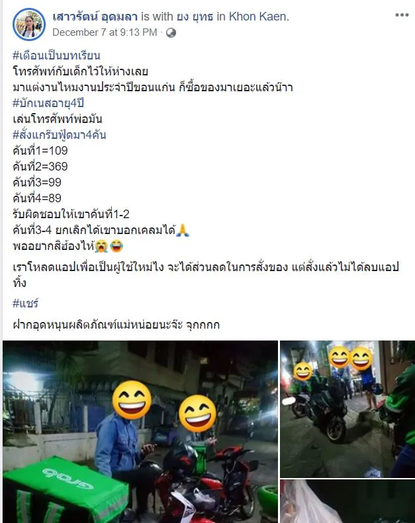Viewport: 415px width, 523px height.
Task: Select the hashtag #บักเนสอายุ4ปี
Action: tap(48, 103)
